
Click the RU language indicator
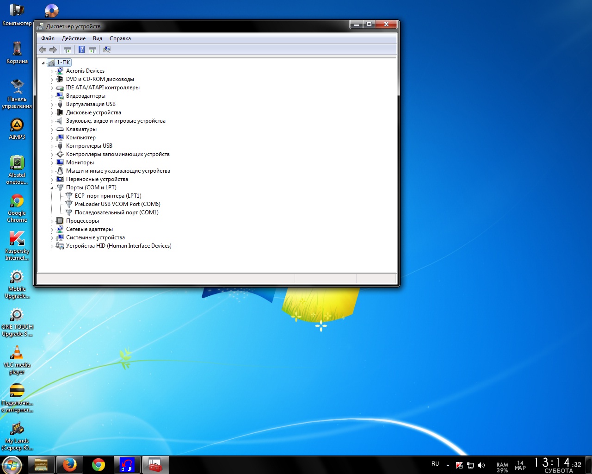tap(435, 464)
